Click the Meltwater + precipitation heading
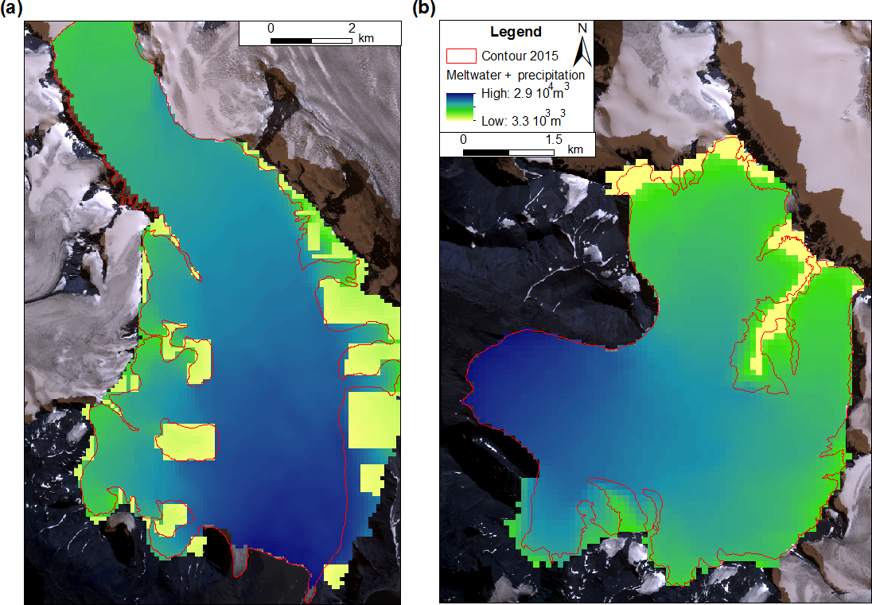This screenshot has height=605, width=872. [515, 76]
